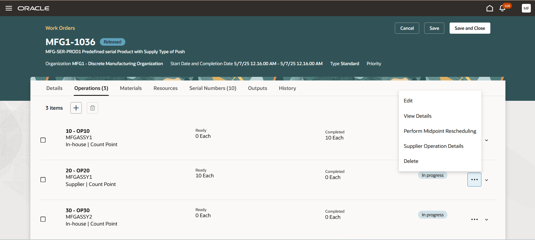The image size is (535, 240).
Task: Expand the operation 30 row chevron
Action: [486, 220]
